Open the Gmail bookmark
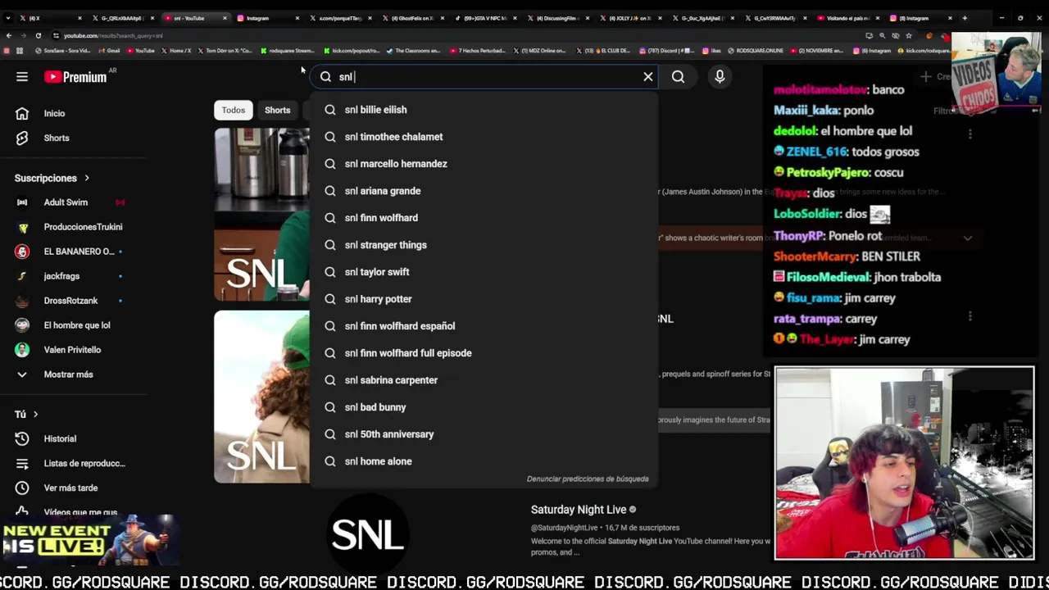The width and height of the screenshot is (1049, 590). click(x=109, y=51)
